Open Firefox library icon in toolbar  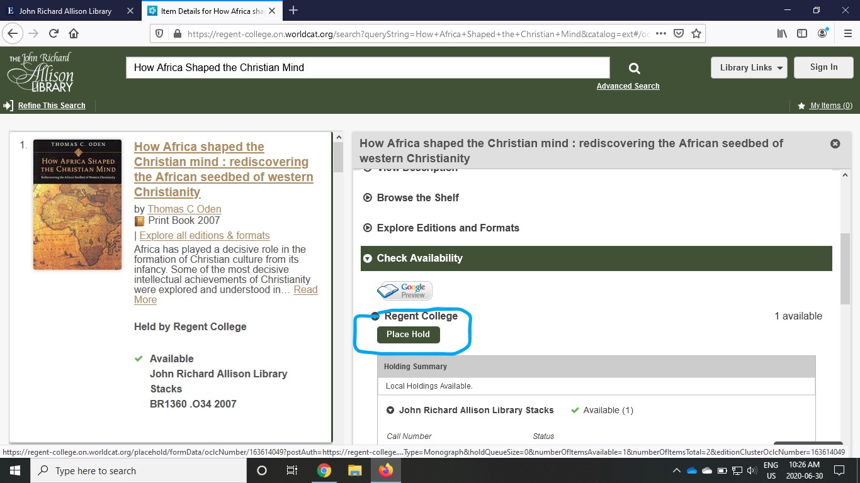point(782,34)
